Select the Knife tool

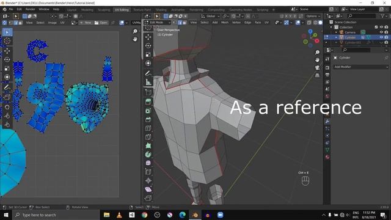148,137
